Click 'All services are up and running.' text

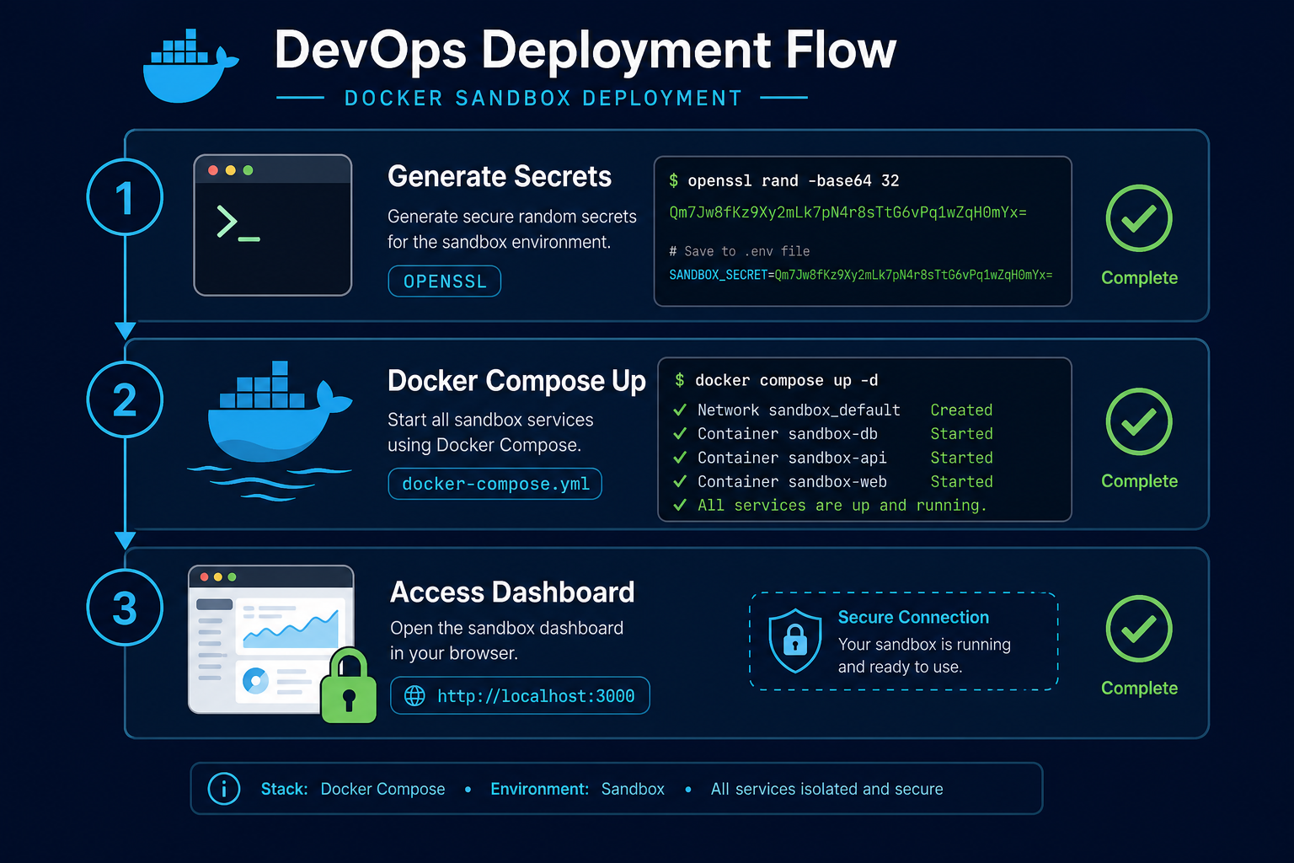click(x=842, y=506)
